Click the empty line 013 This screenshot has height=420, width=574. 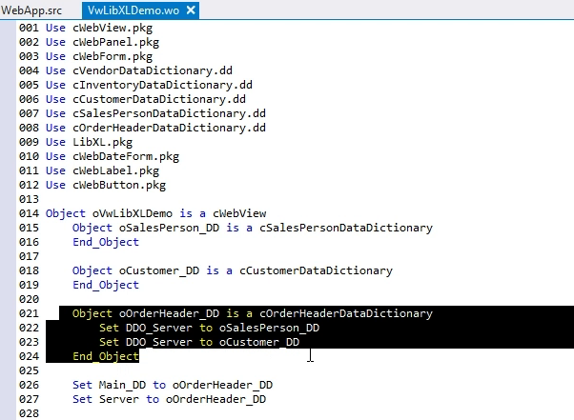pos(191,199)
